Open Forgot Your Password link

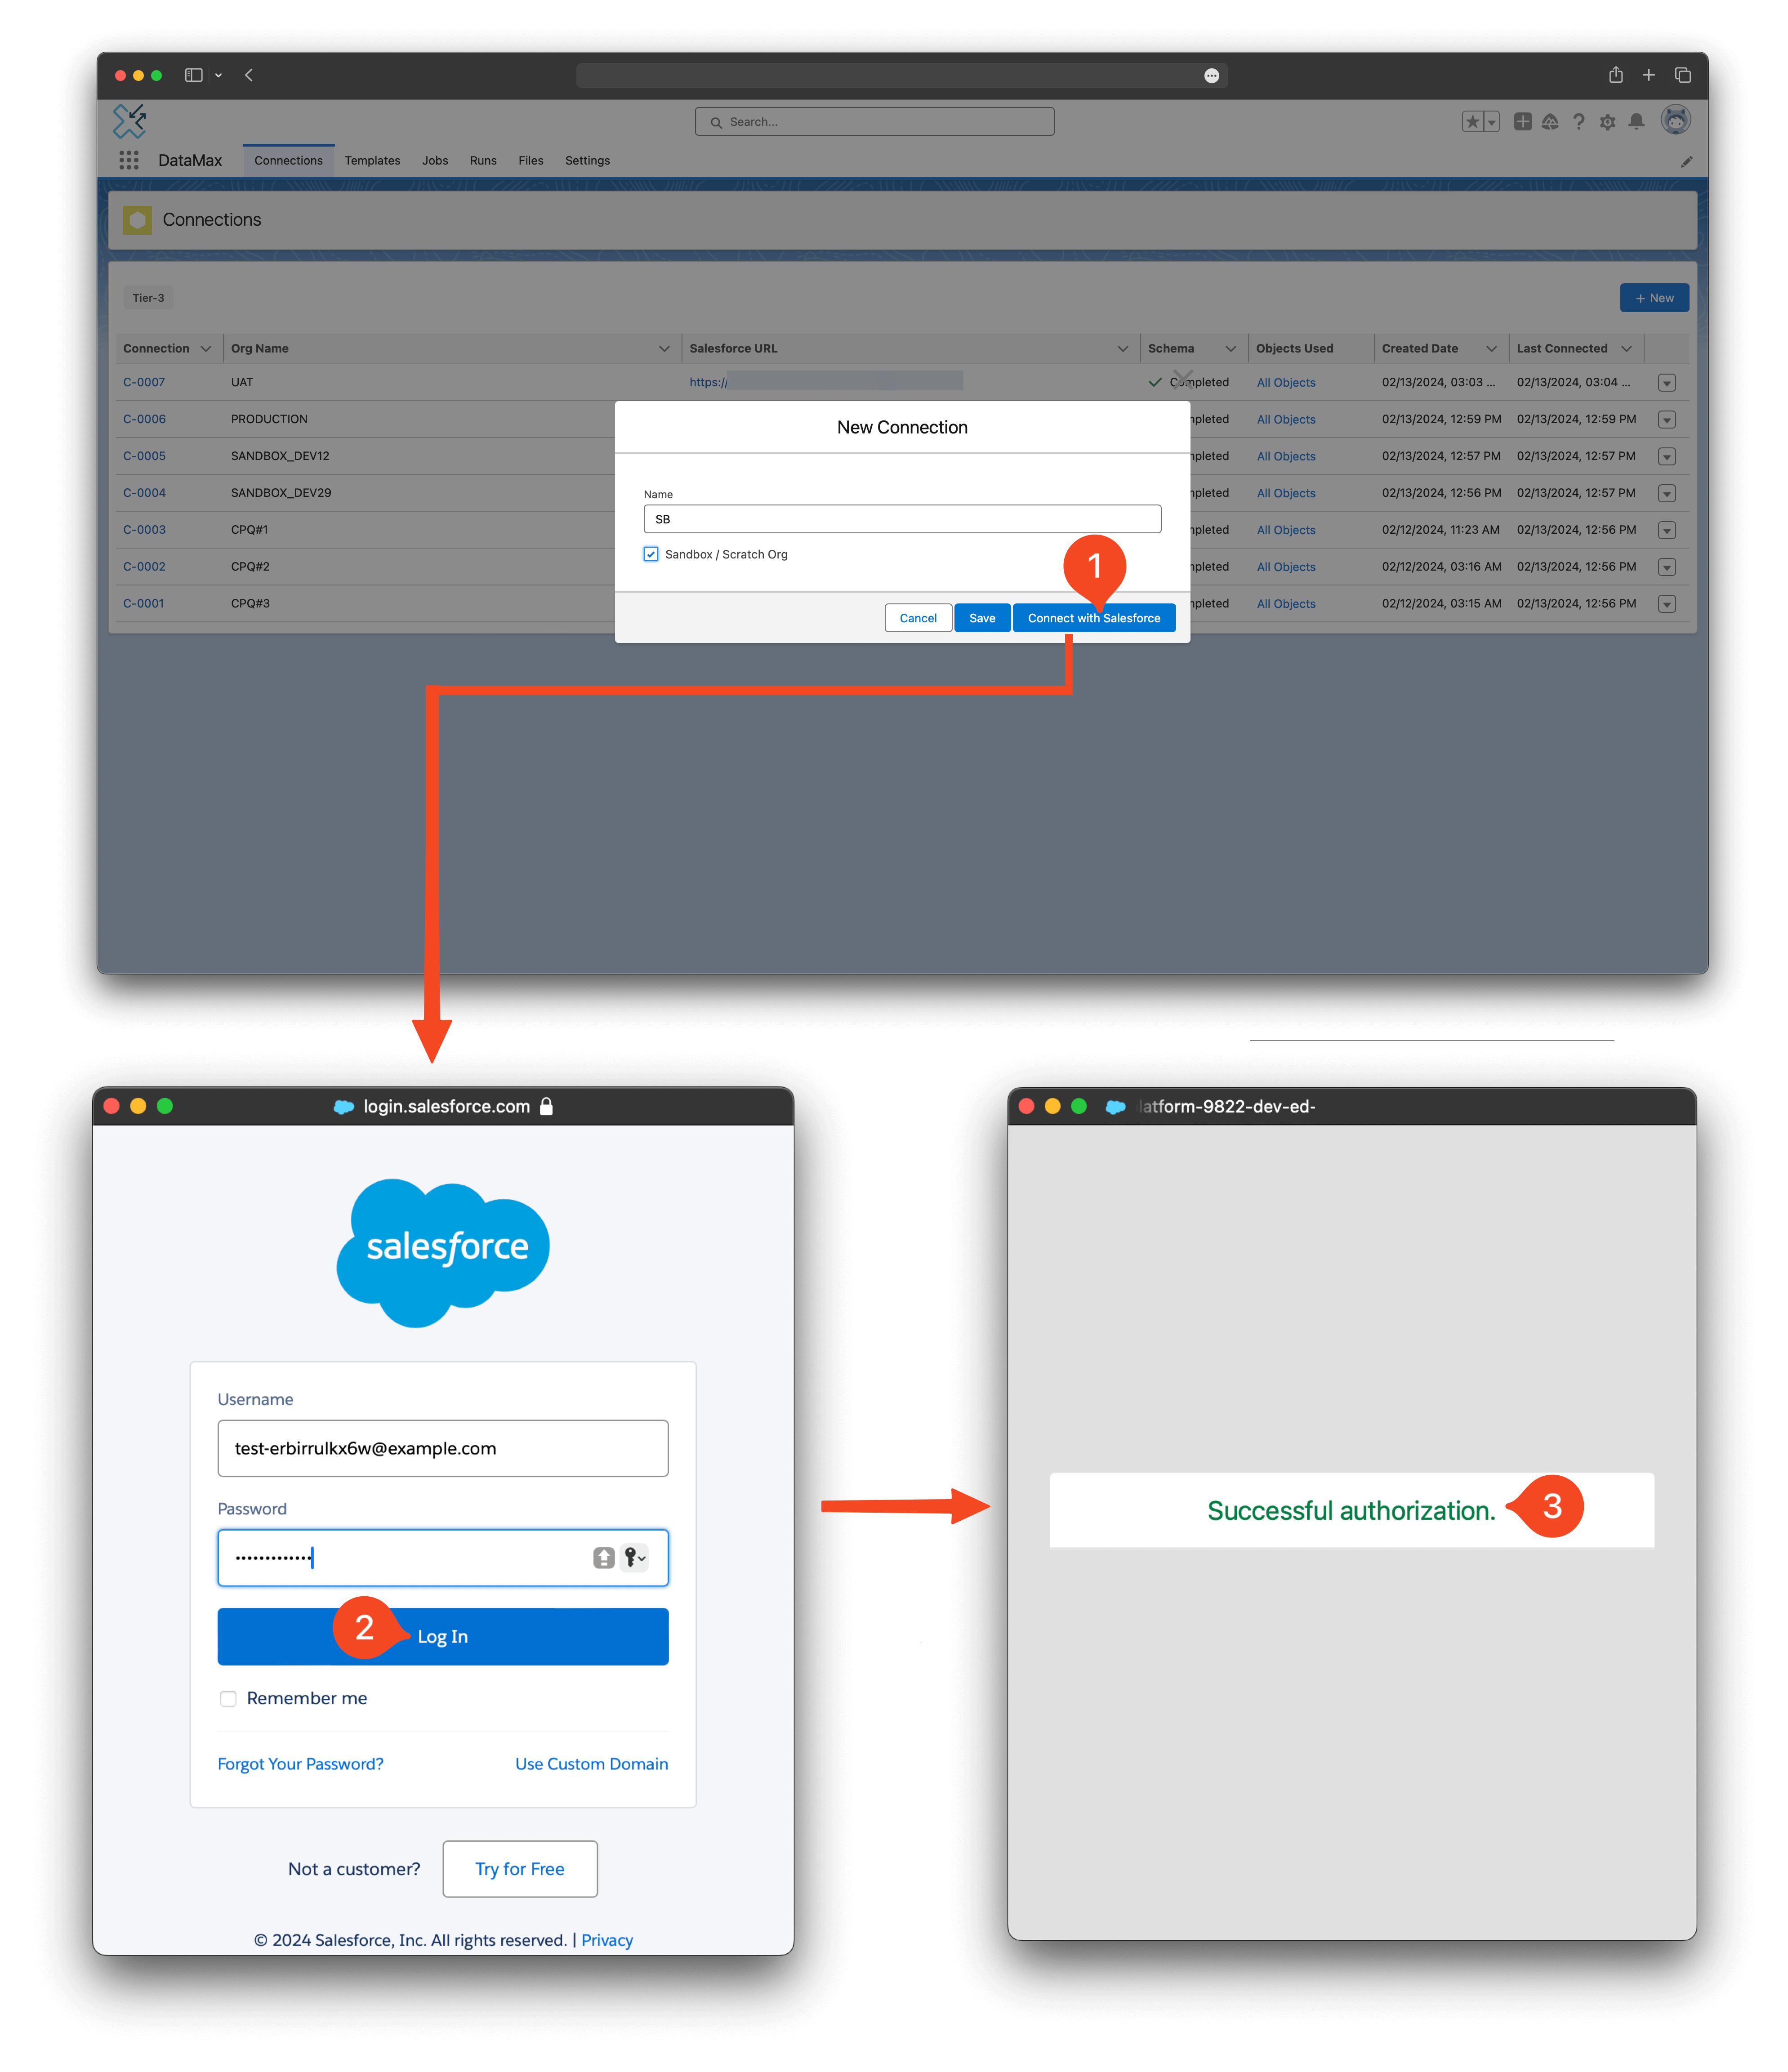[300, 1764]
